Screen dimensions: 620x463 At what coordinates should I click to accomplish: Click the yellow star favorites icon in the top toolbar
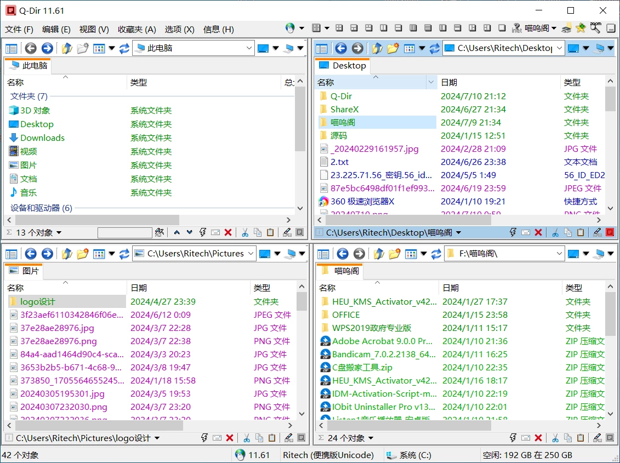pyautogui.click(x=581, y=28)
